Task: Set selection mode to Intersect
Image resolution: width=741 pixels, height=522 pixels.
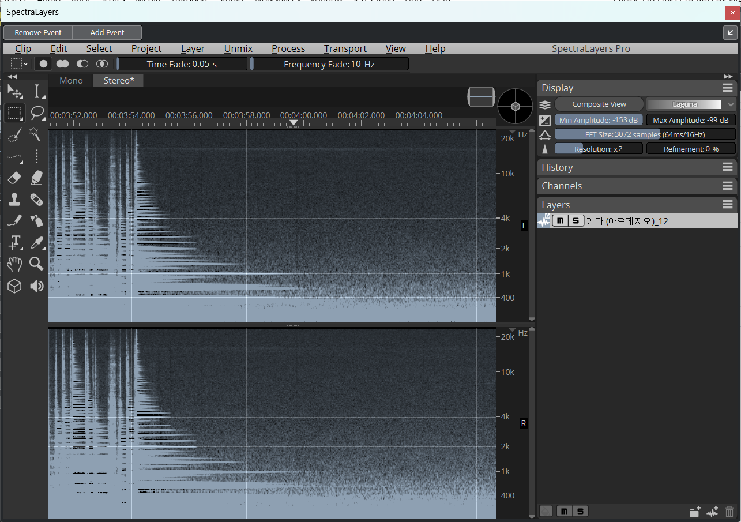Action: (102, 63)
